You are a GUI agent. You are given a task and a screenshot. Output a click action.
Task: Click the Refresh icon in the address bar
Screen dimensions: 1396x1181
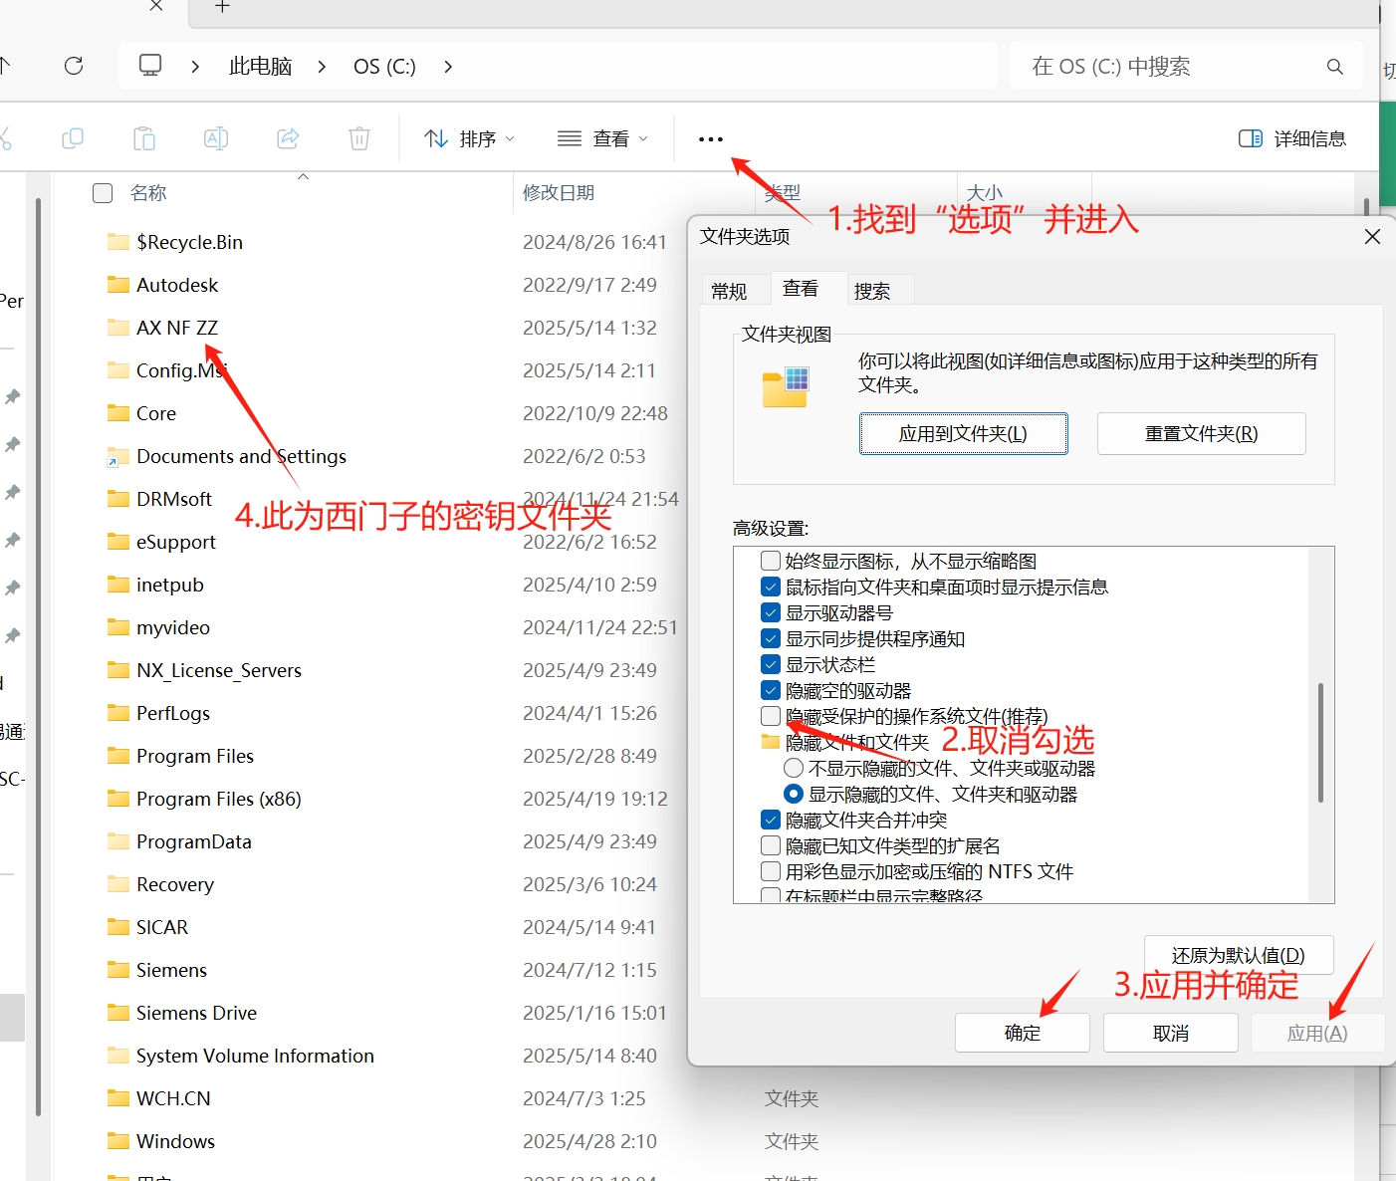pyautogui.click(x=73, y=66)
